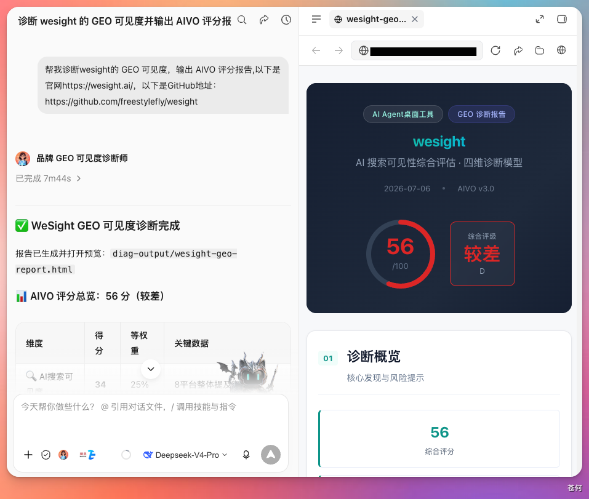Click the AI Agent桌面工具 badge
The image size is (589, 499).
point(403,114)
